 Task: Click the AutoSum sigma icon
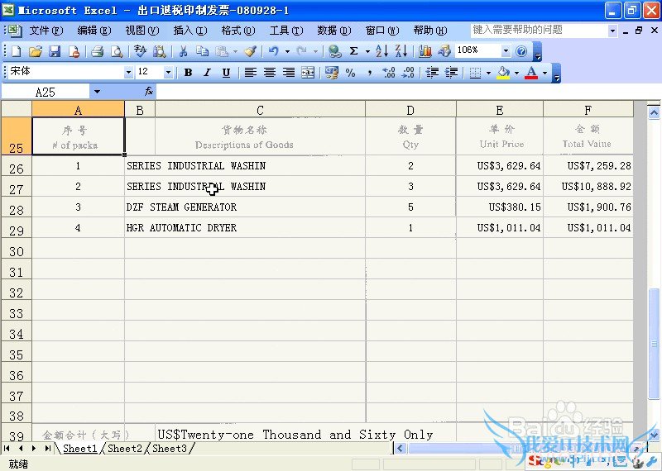(x=354, y=51)
